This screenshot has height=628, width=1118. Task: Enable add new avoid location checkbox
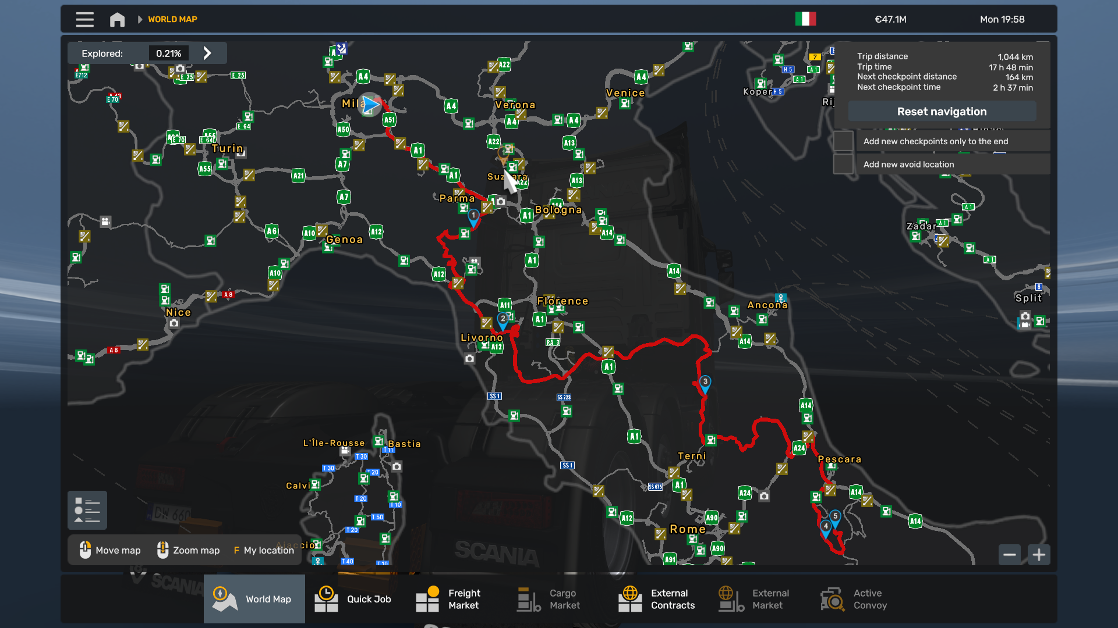(843, 164)
